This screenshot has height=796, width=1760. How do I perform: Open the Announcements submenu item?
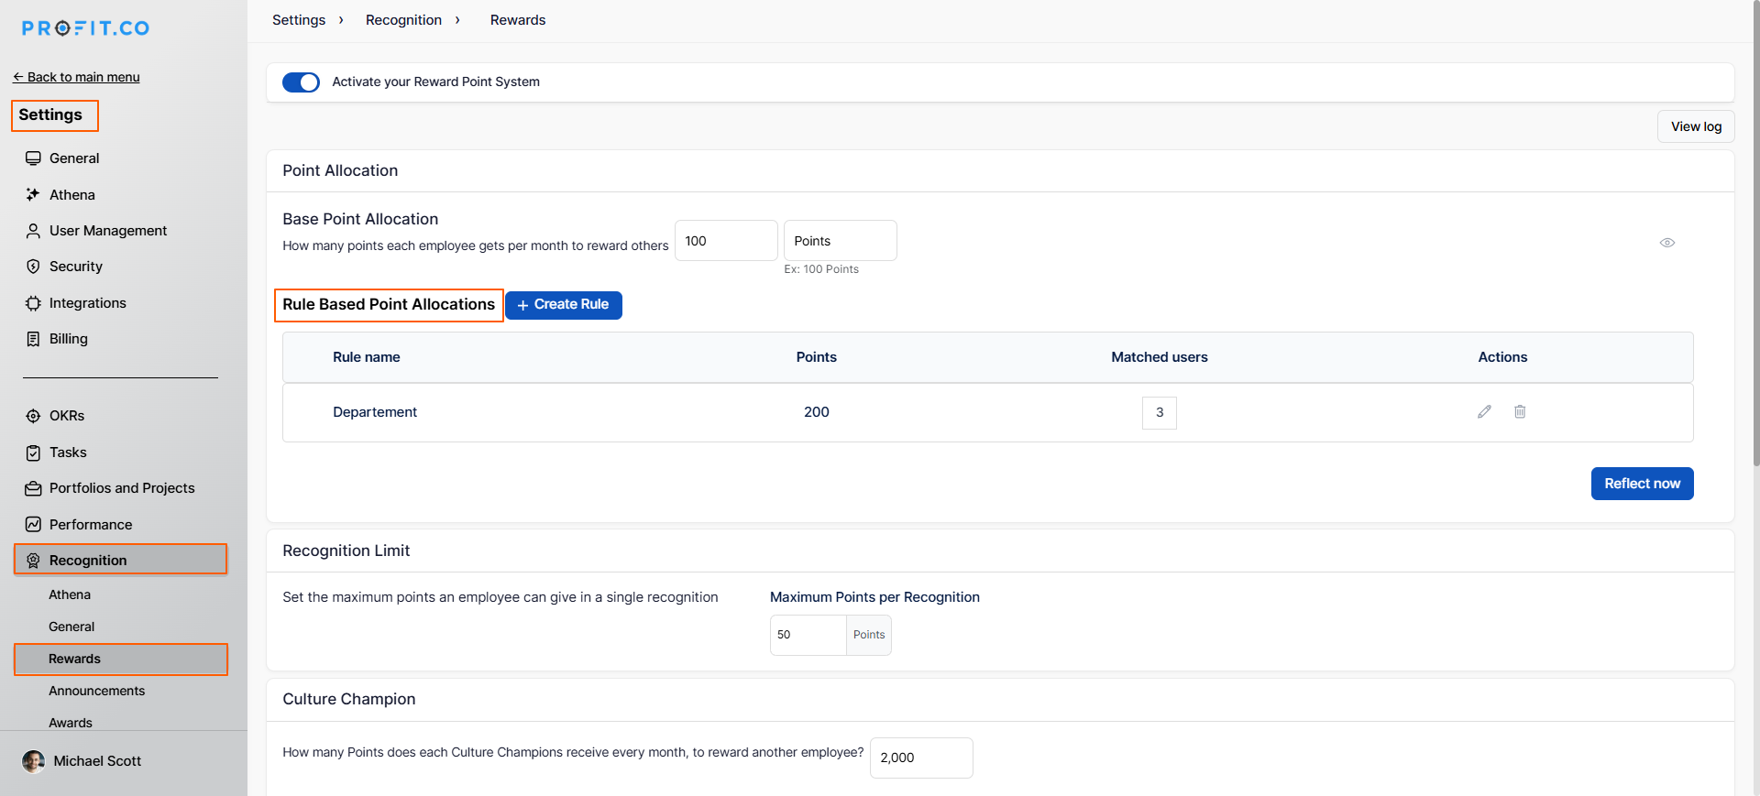96,691
